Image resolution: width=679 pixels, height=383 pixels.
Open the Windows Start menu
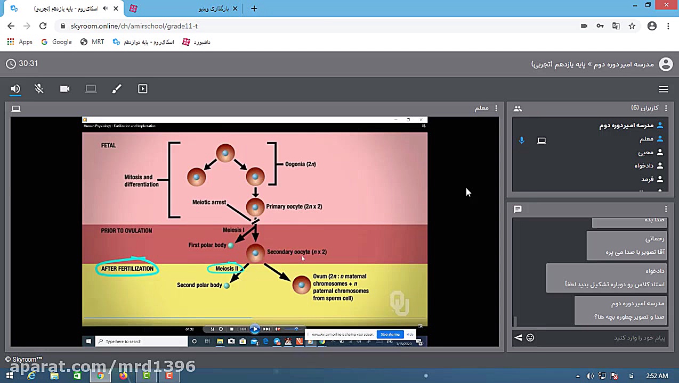(x=9, y=376)
